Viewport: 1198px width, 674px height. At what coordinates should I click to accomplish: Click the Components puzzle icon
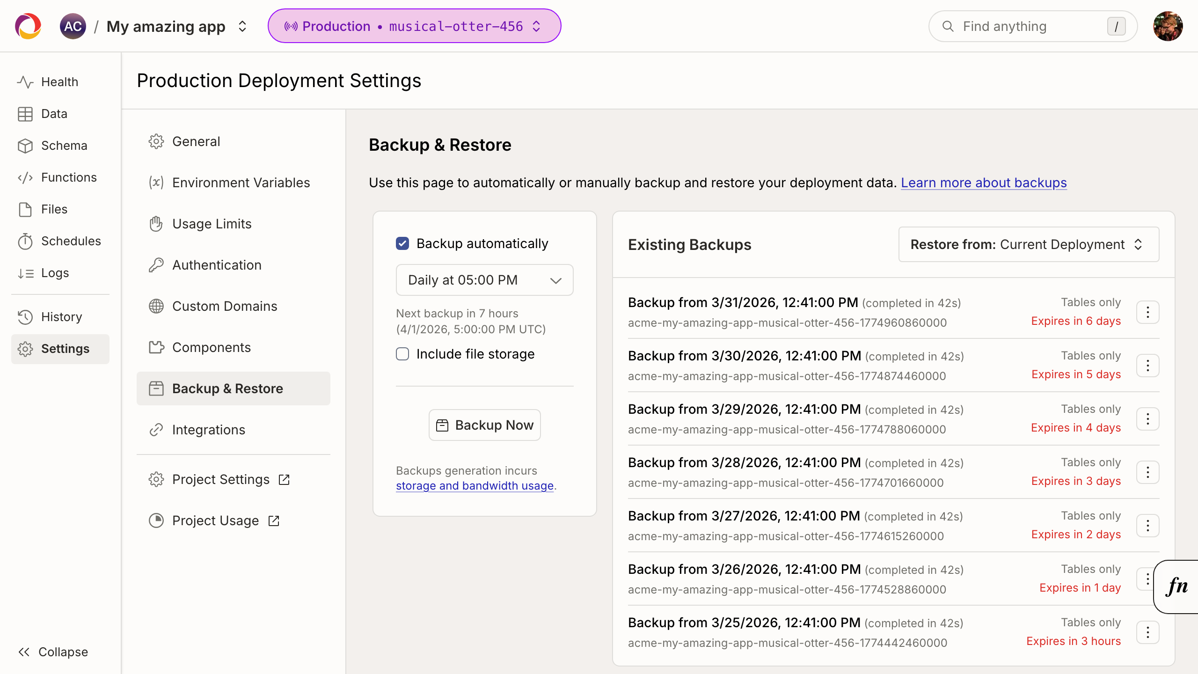[x=156, y=347]
